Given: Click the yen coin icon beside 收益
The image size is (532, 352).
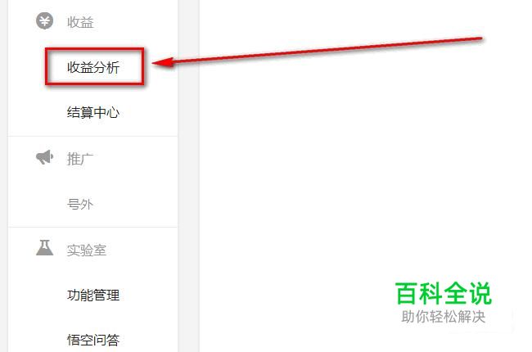Looking at the screenshot, I should [45, 21].
